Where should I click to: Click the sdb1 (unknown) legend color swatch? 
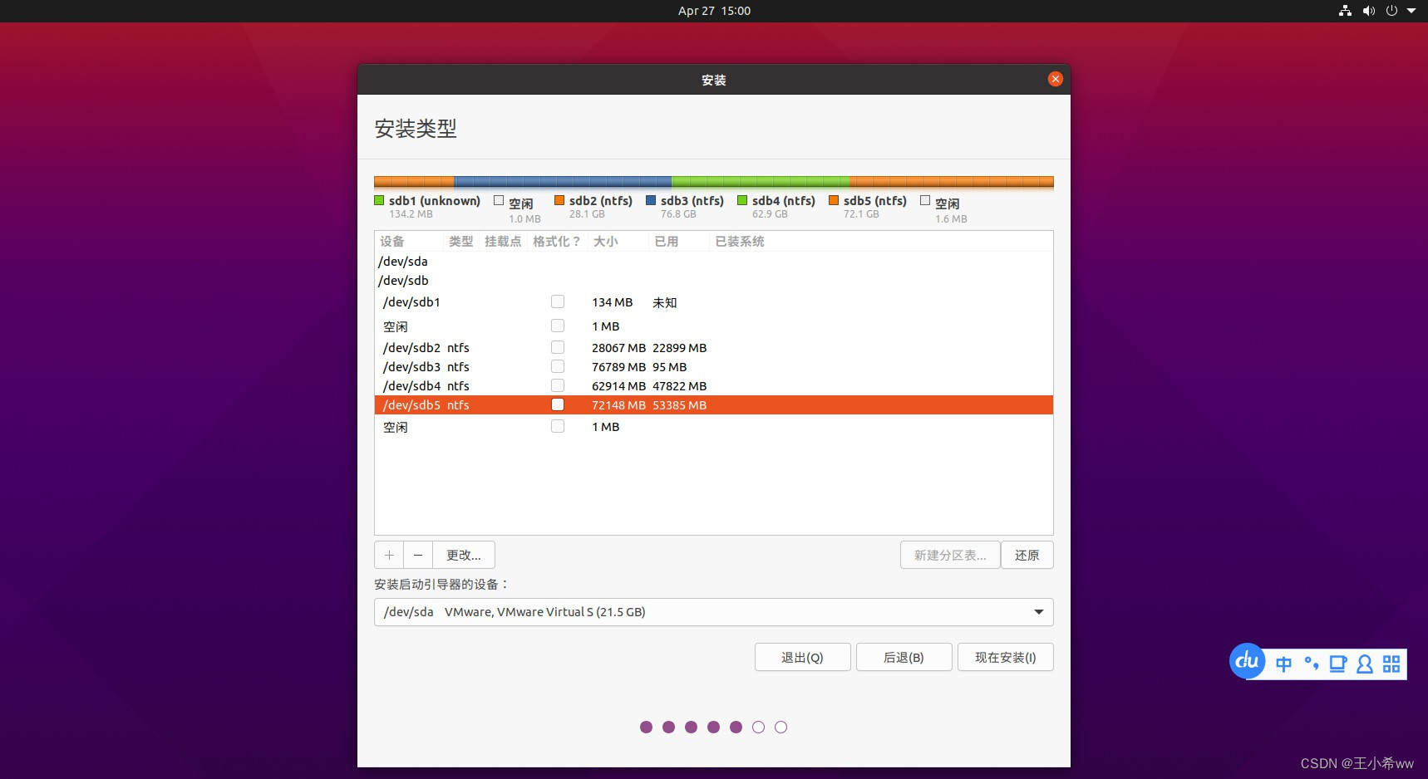pos(379,200)
